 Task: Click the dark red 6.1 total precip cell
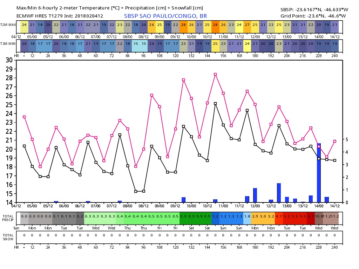(x=311, y=216)
